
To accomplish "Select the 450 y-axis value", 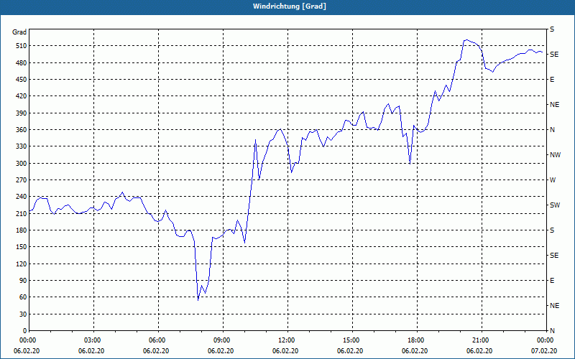I will pos(21,80).
